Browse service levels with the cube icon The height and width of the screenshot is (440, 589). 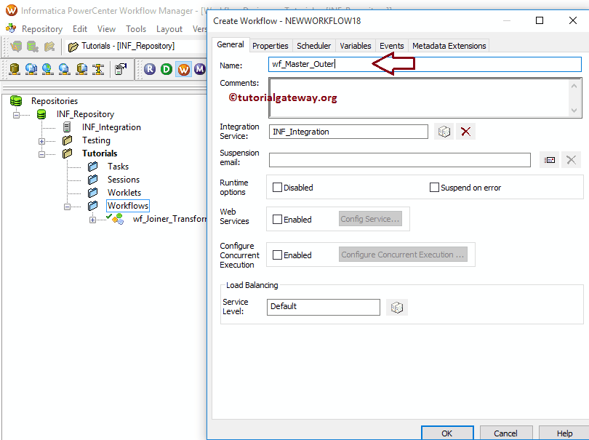[397, 308]
